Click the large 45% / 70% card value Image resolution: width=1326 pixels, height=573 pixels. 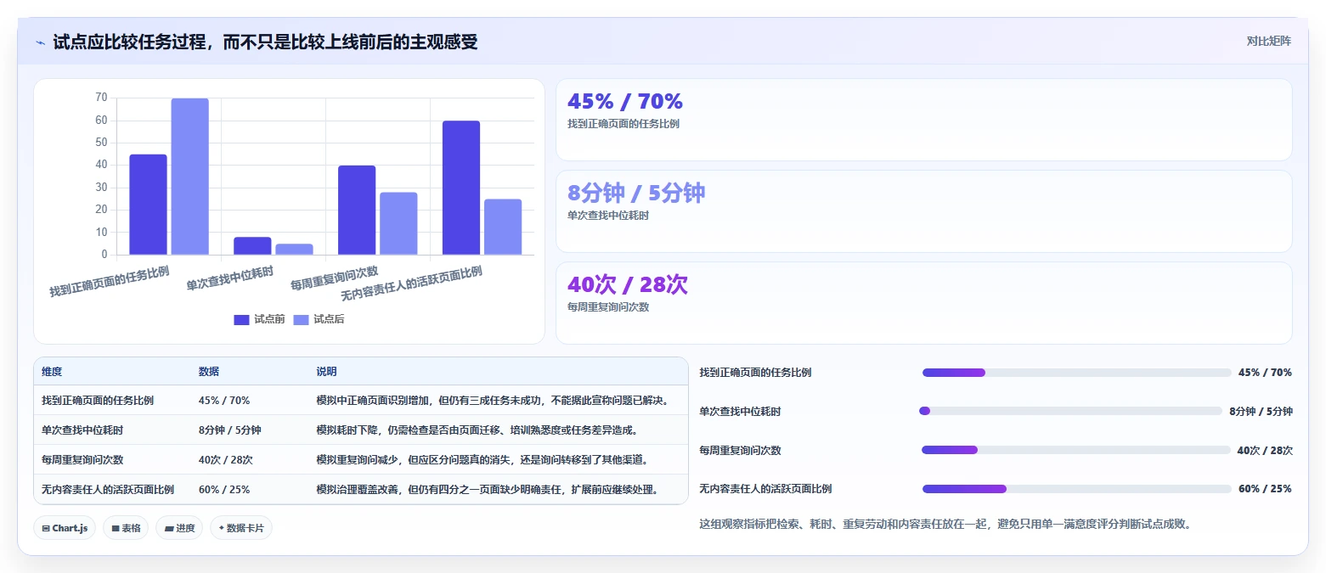[625, 101]
